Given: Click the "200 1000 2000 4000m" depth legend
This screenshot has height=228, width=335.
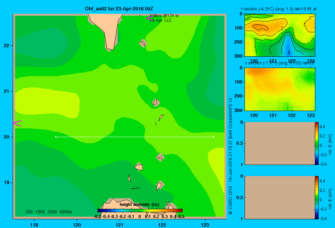Looking at the screenshot, I should 49,212.
